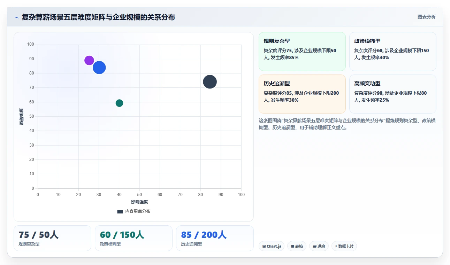Toggle the 内容重点分布 legend swatch
The width and height of the screenshot is (450, 265).
click(120, 211)
